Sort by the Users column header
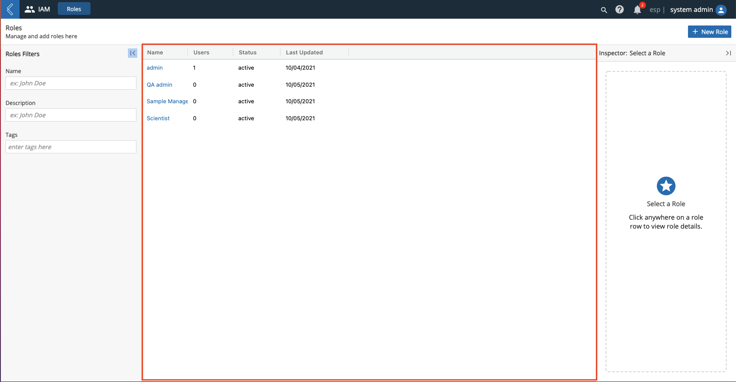Image resolution: width=736 pixels, height=382 pixels. 201,52
